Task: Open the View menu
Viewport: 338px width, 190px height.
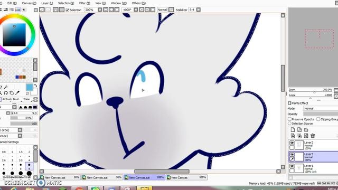Action: pyautogui.click(x=100, y=3)
